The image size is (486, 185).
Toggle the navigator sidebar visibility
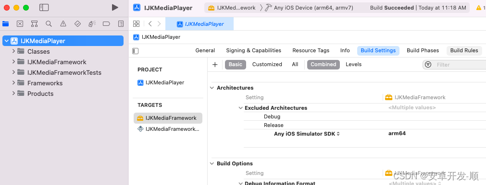tap(44, 7)
